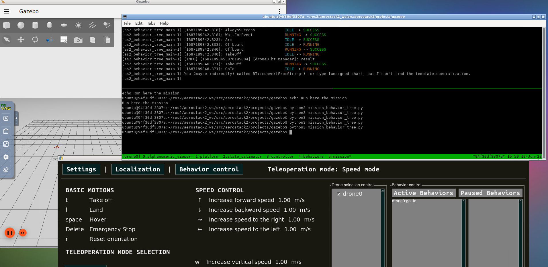Open the noVNC clipboard panel
Screen dimensions: 548x267
[x=6, y=131]
